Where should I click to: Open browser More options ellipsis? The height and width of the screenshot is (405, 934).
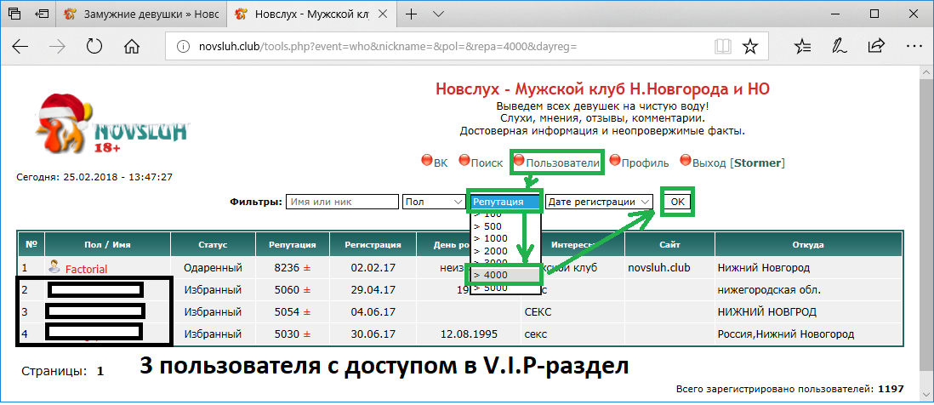(912, 46)
